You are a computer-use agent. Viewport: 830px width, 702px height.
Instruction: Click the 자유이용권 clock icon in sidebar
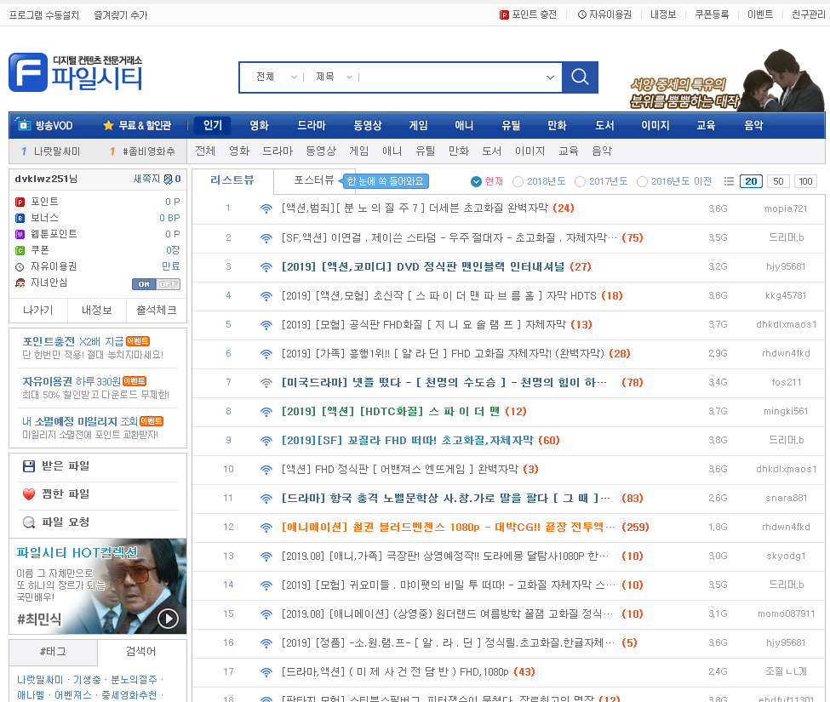pyautogui.click(x=20, y=266)
